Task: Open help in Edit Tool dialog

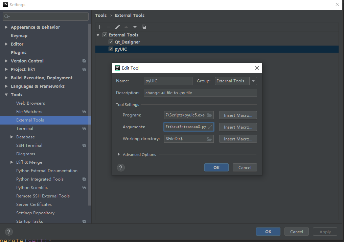Action: 121,167
